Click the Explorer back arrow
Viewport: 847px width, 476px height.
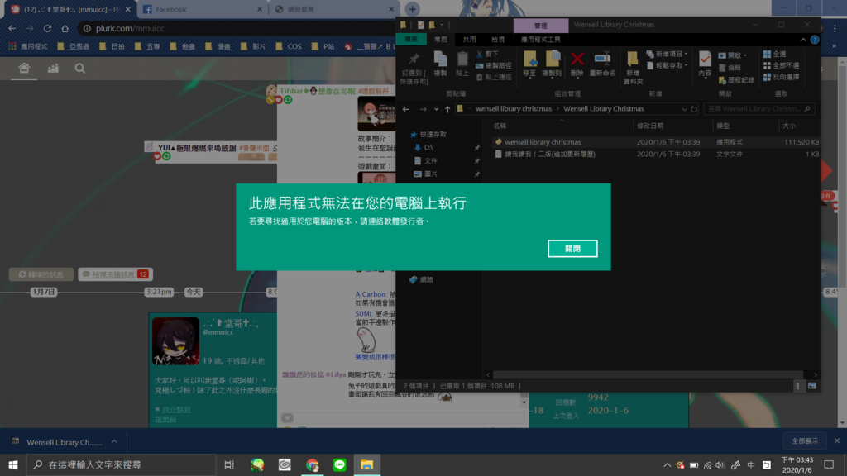point(406,109)
